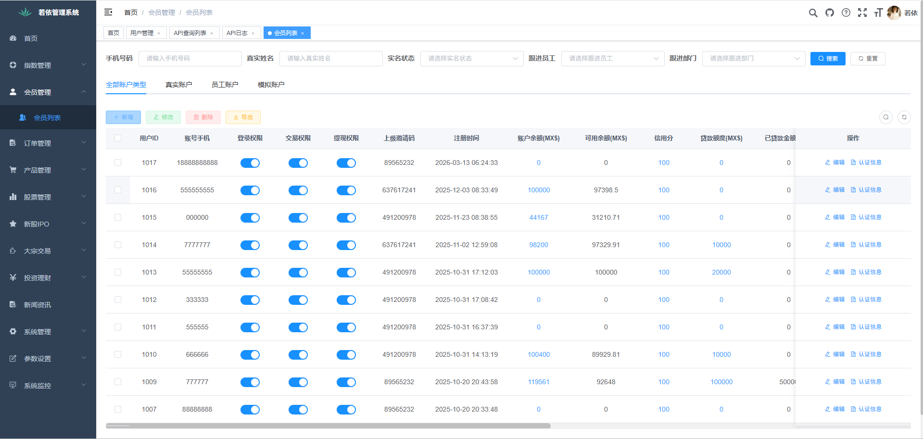Click the blue 搜索 button
Image resolution: width=923 pixels, height=439 pixels.
827,59
